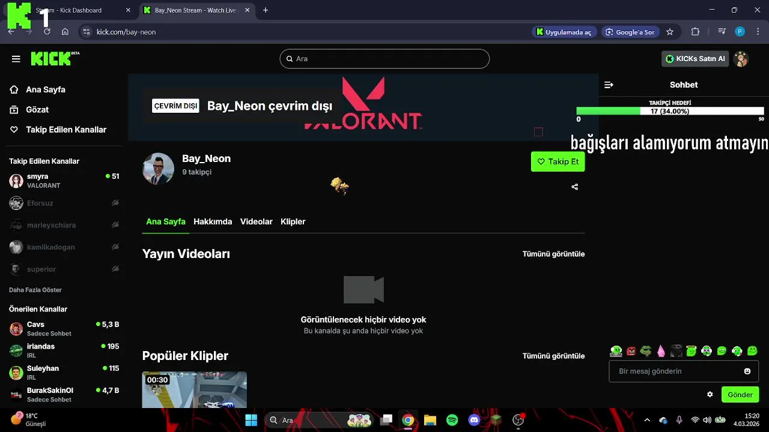Viewport: 769px width, 432px height.
Task: Open Chrome extensions puzzle icon
Action: click(696, 32)
